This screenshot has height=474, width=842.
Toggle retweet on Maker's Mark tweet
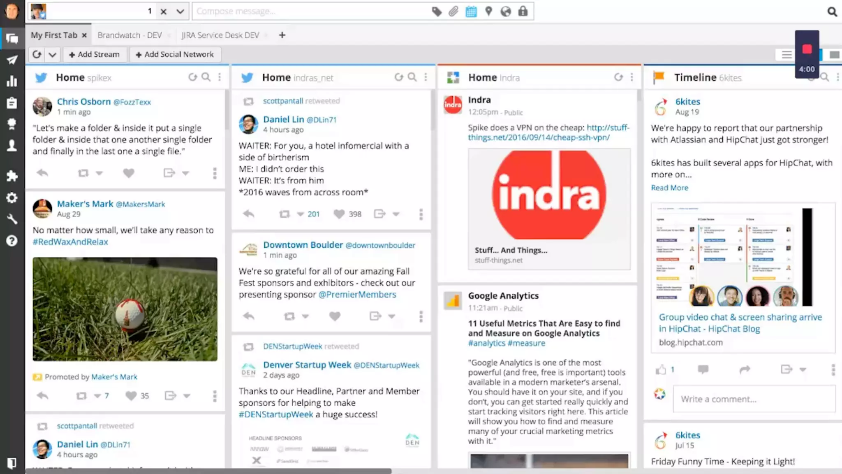81,396
